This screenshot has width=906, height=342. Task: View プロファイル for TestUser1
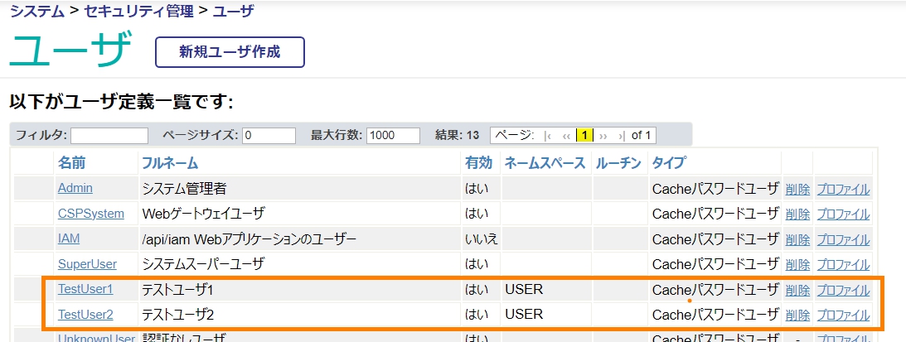coord(843,291)
